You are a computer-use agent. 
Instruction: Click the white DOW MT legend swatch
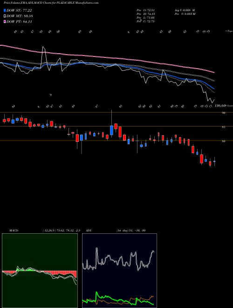pos(5,16)
